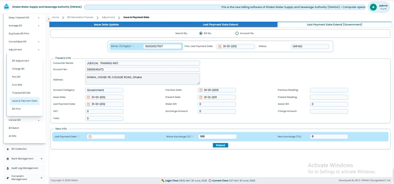The height and width of the screenshot is (184, 394).
Task: Click the New Info Last Payment Date field
Action: point(106,137)
